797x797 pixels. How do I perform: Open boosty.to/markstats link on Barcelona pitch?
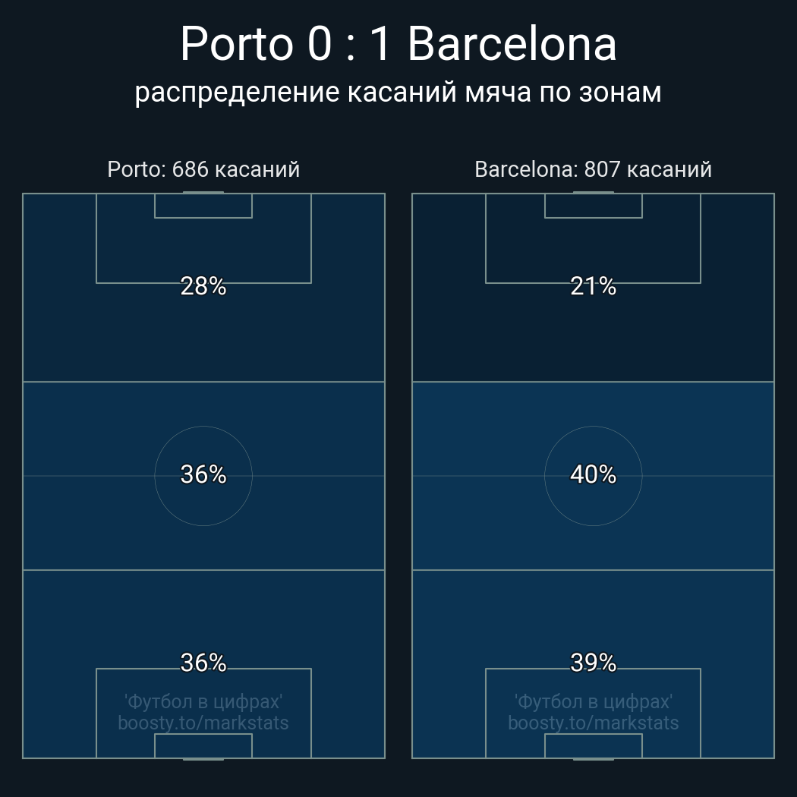point(593,723)
